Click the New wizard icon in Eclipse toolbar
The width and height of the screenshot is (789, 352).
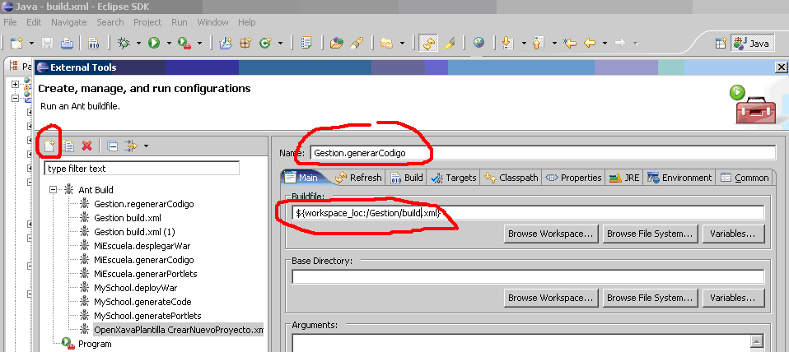click(x=16, y=44)
